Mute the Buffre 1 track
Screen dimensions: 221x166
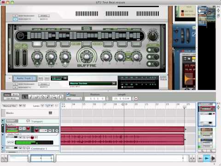[x=20, y=128]
